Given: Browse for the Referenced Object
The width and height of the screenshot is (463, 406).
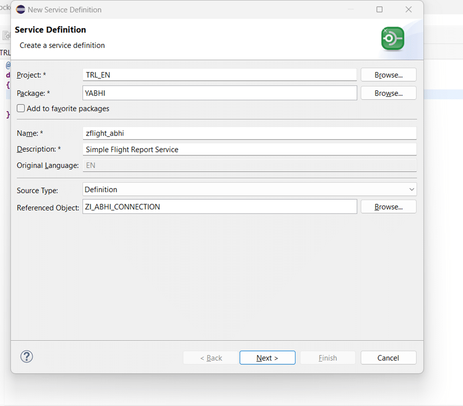Looking at the screenshot, I should pos(388,207).
